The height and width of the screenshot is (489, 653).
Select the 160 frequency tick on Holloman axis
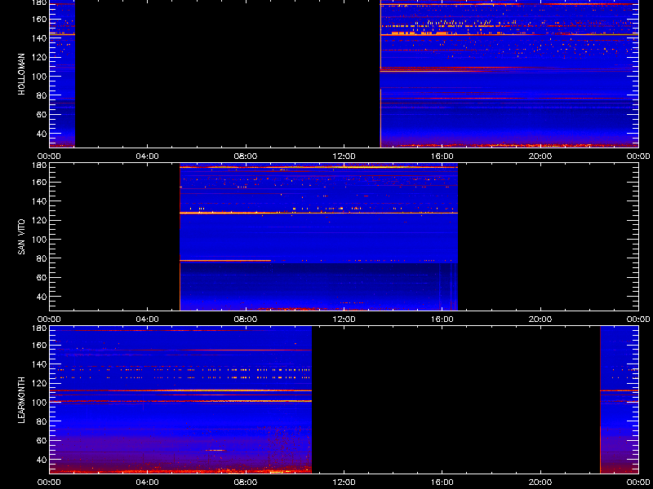tap(39, 19)
